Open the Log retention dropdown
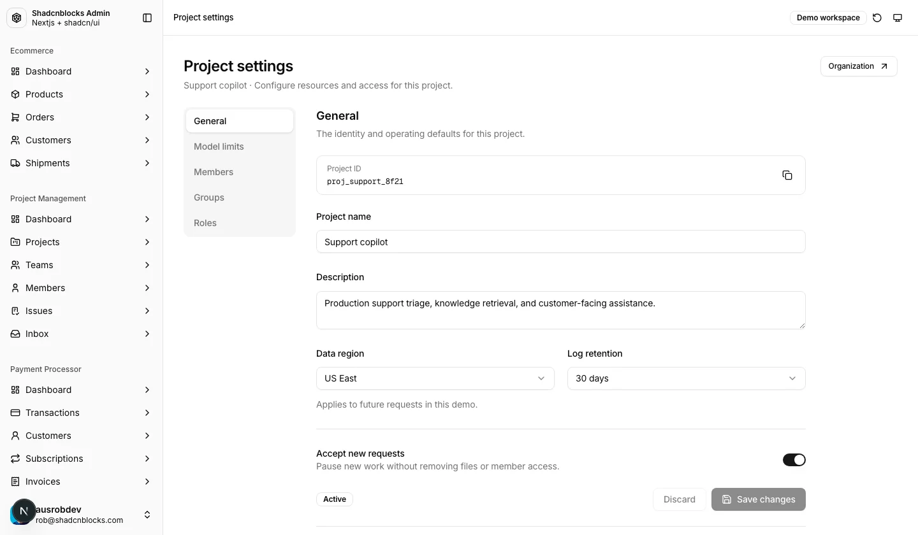Viewport: 918px width, 535px height. click(x=687, y=378)
